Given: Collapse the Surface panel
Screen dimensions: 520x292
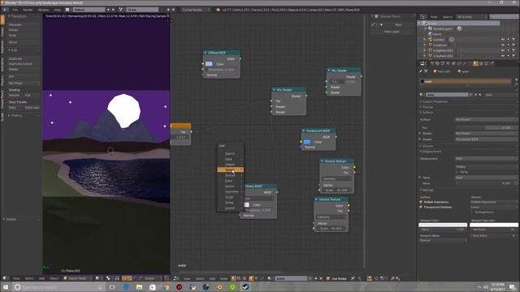Looking at the screenshot, I should tap(421, 113).
